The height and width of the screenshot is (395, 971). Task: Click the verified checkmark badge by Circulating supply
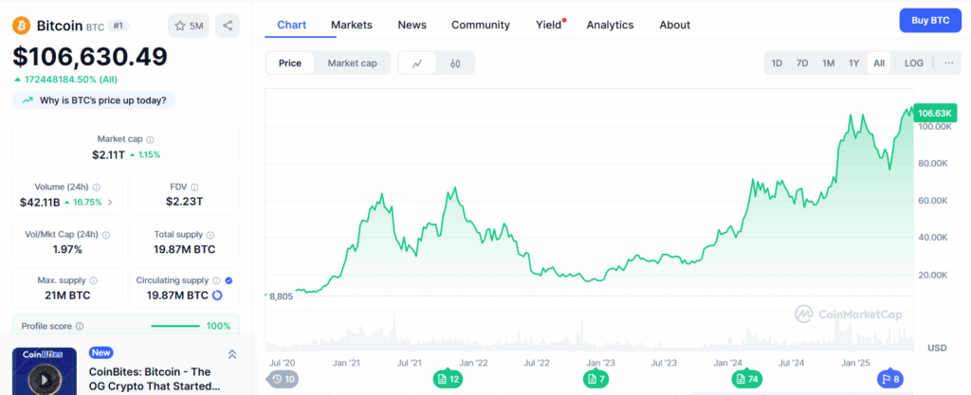(x=229, y=280)
